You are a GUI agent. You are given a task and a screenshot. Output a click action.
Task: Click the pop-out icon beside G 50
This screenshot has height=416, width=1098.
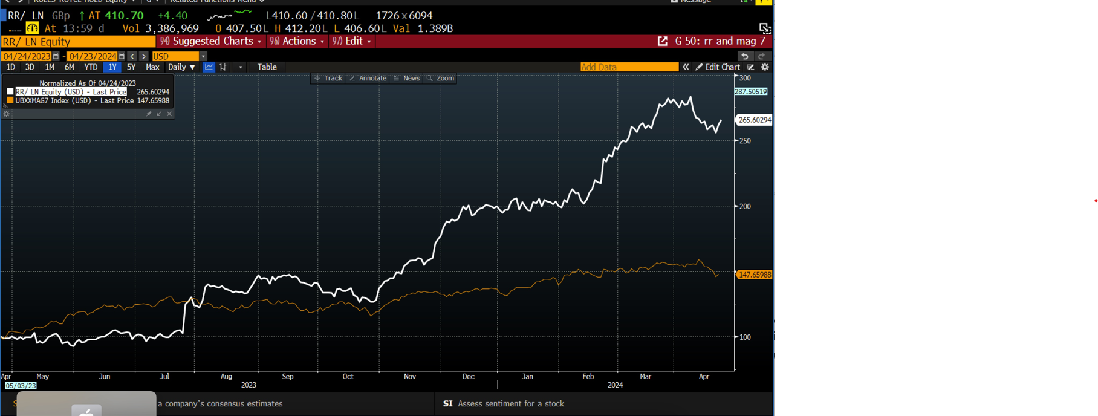pyautogui.click(x=663, y=41)
